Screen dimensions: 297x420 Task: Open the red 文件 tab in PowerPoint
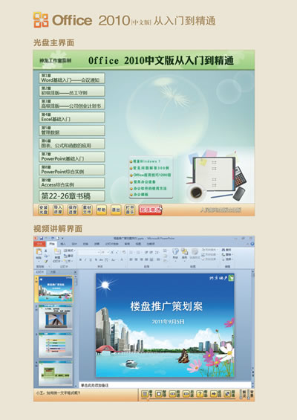coord(40,244)
